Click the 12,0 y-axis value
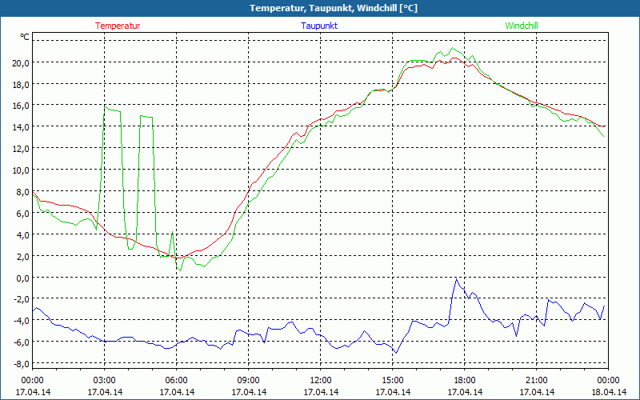640x400 pixels. 21,149
